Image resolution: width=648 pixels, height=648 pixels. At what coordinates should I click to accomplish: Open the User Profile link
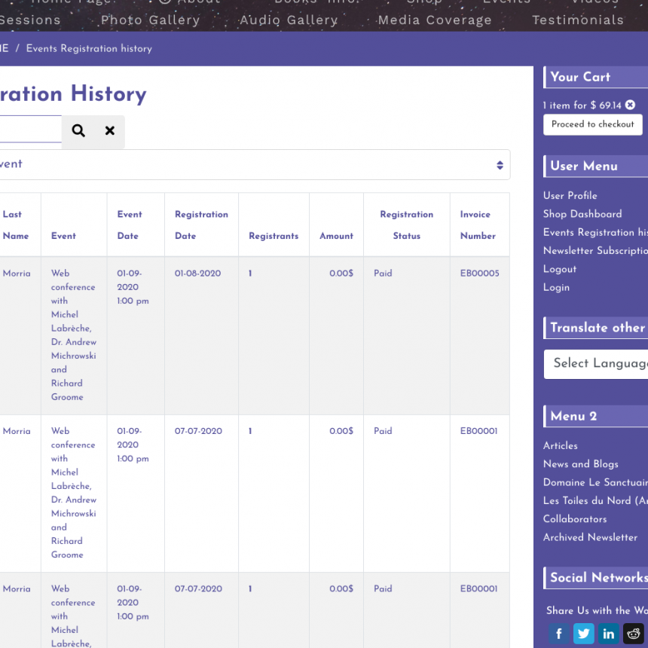click(x=570, y=196)
